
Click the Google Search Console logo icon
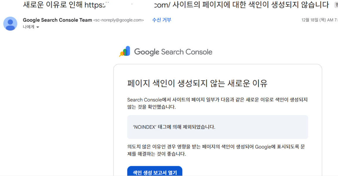pos(125,52)
